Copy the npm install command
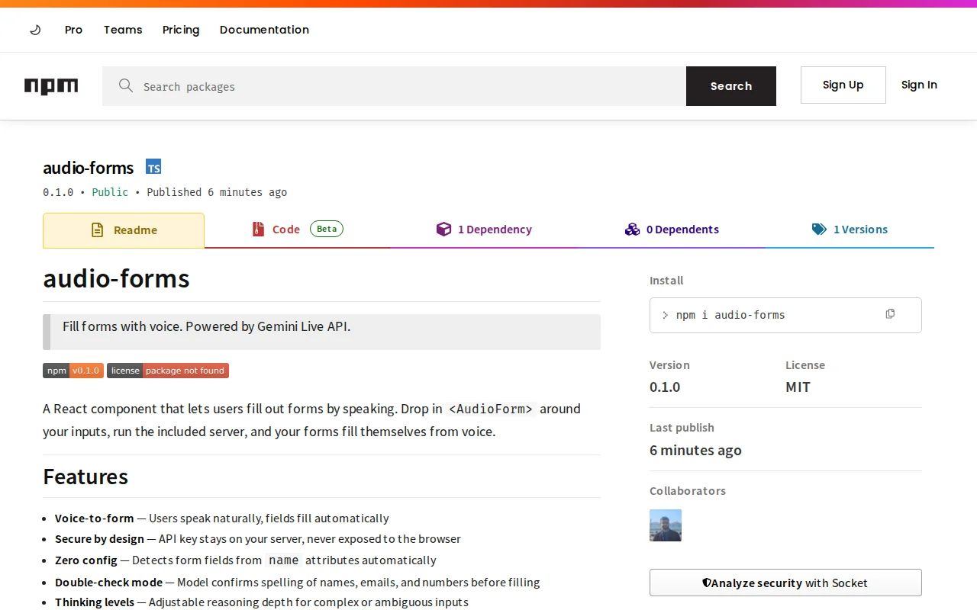This screenshot has height=610, width=977. 890,314
